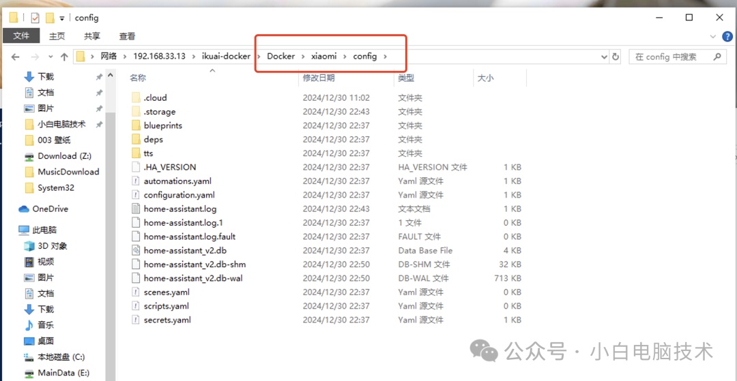Select the .HA_VERSION file icon

pyautogui.click(x=136, y=167)
